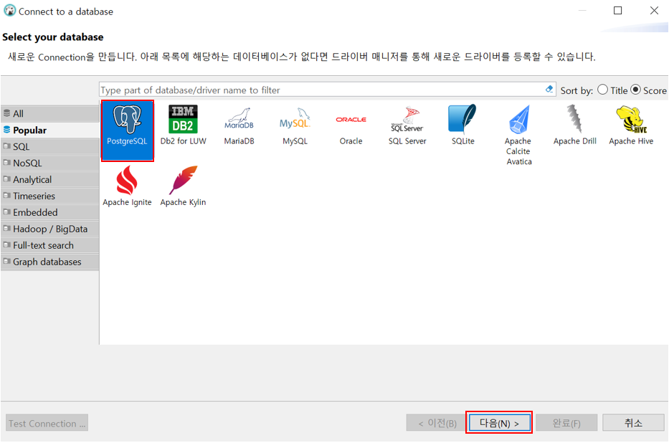Click the < 이전(B) back button
669x443 pixels.
437,423
